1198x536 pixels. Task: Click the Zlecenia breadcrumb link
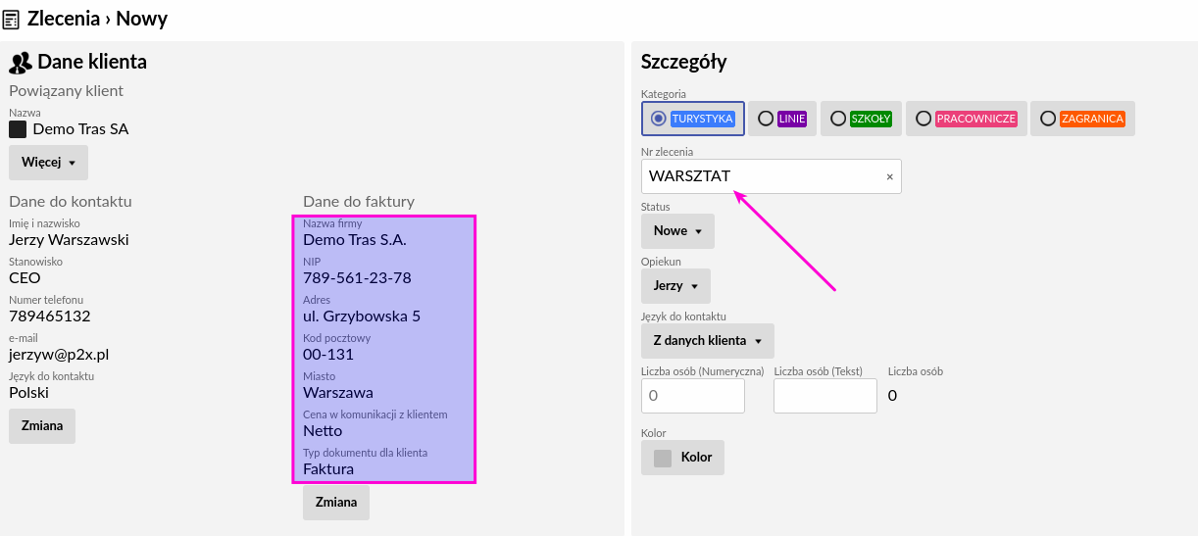pos(63,19)
